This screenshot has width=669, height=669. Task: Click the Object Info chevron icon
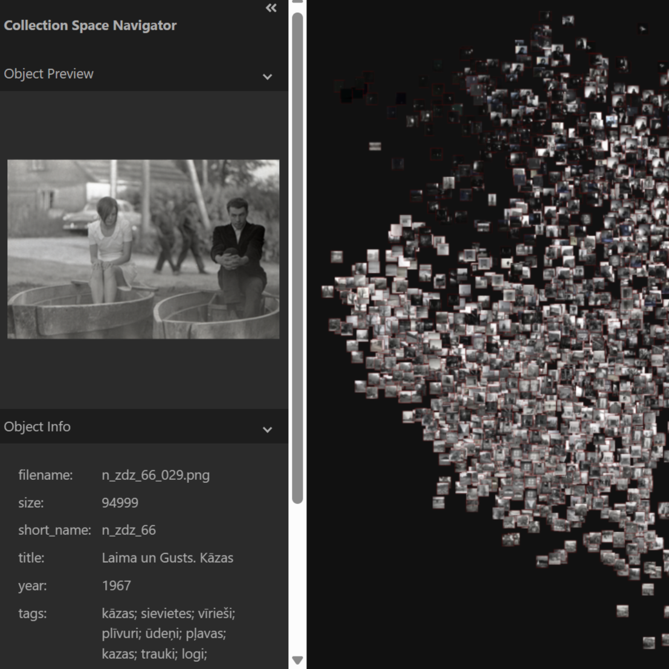[x=268, y=430]
